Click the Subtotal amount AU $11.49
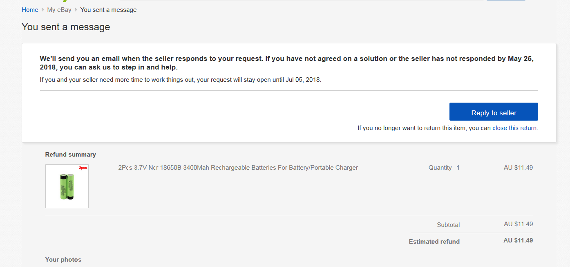570x267 pixels. 518,224
